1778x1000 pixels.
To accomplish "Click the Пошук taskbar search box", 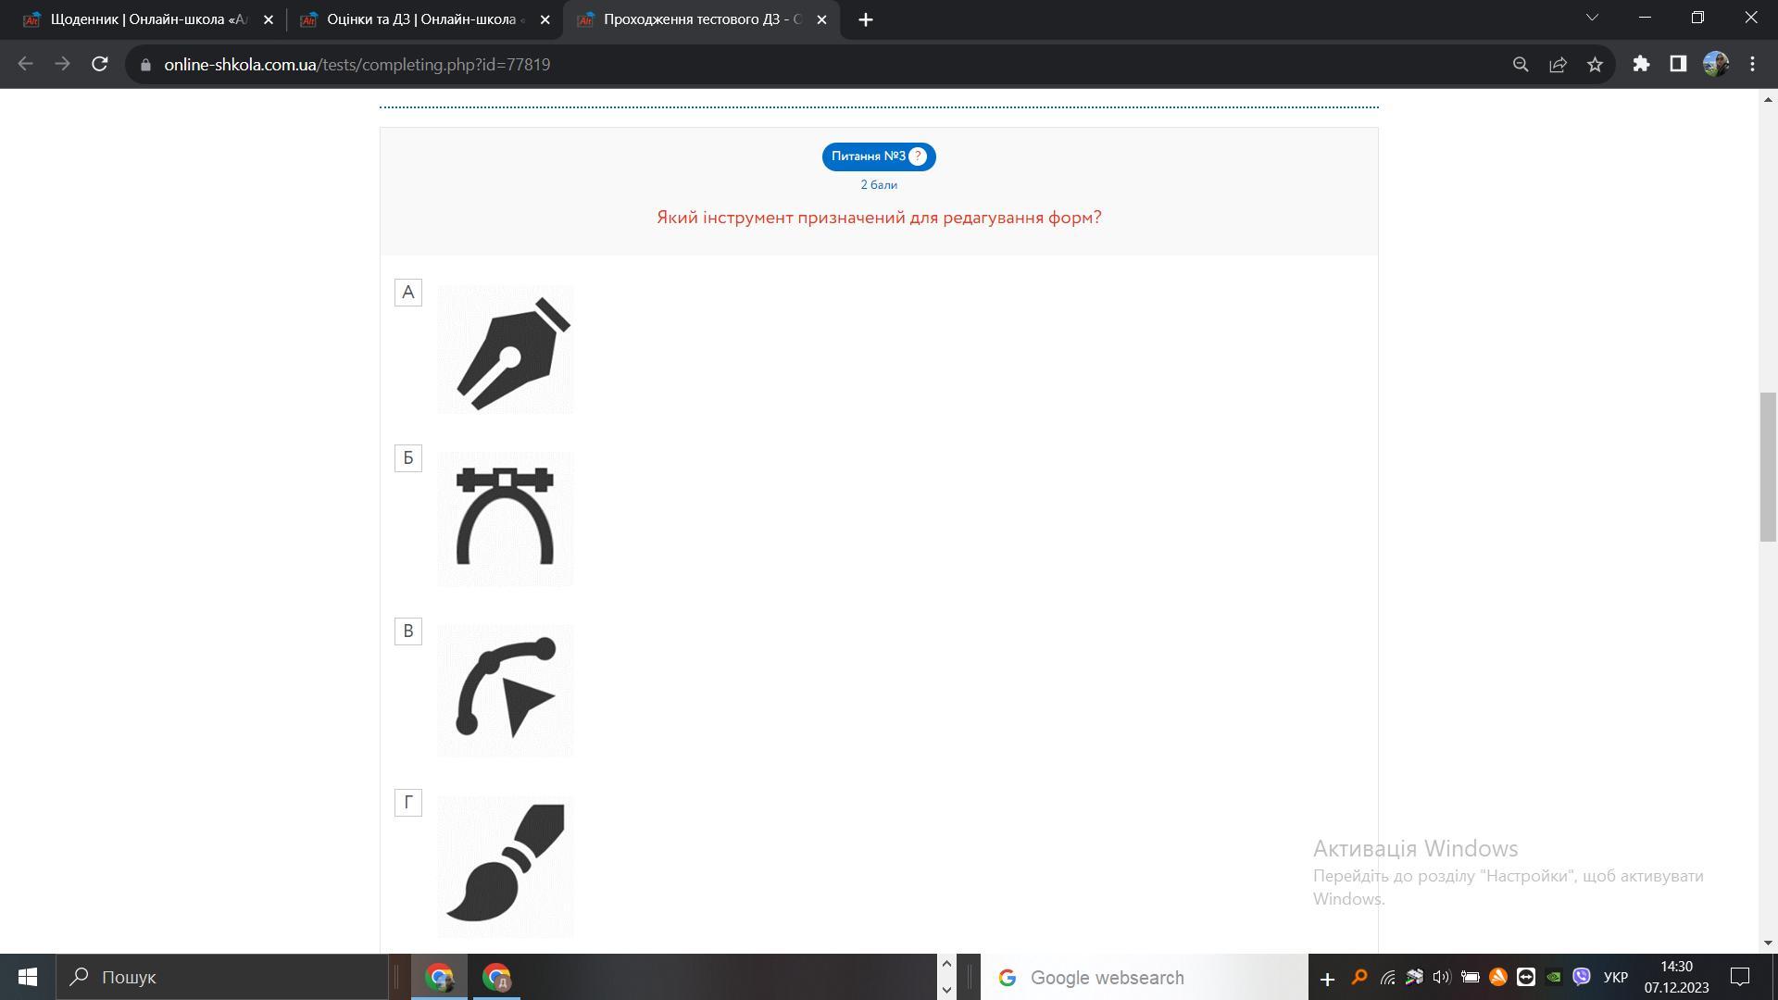I will (x=222, y=977).
